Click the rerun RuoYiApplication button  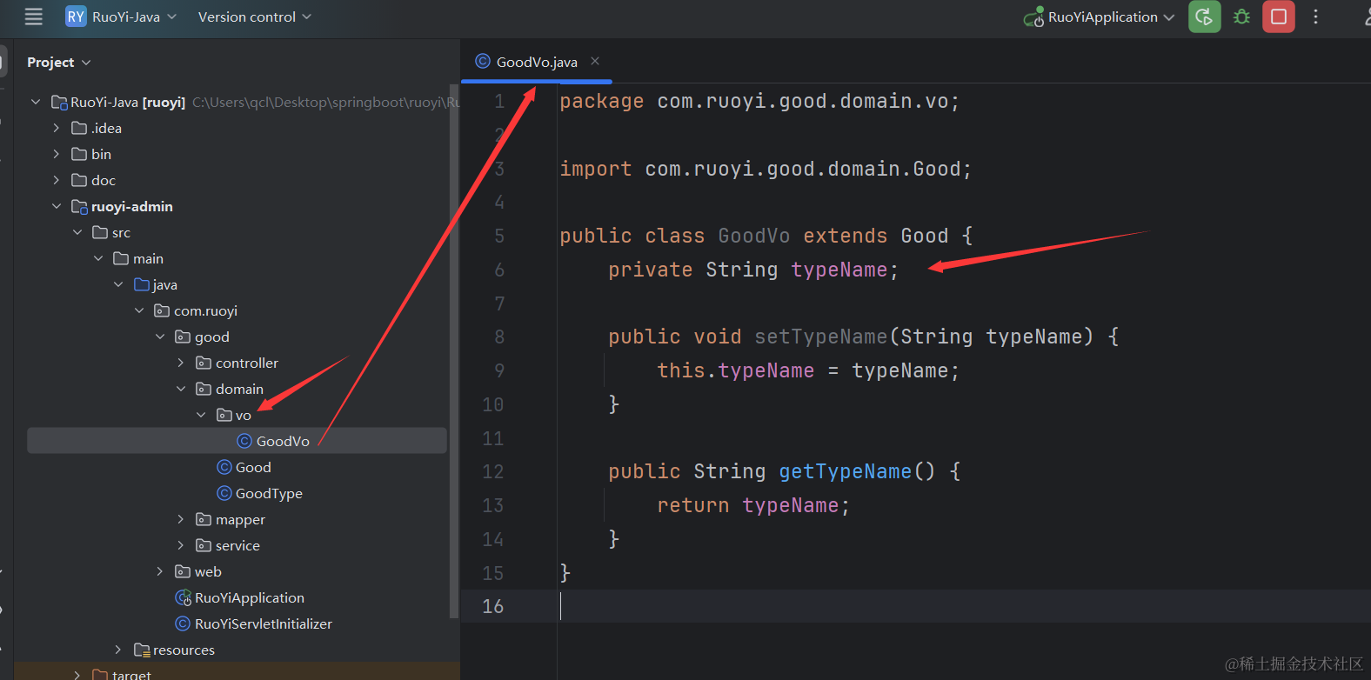(1204, 17)
